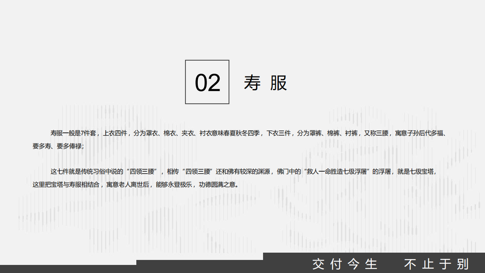Click the line 要多寿、要多俸禄
Image resolution: width=485 pixels, height=273 pixels.
pyautogui.click(x=57, y=146)
